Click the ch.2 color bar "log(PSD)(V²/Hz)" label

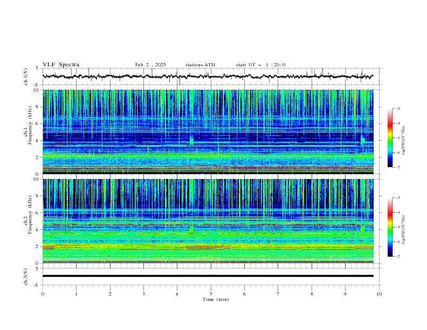(404, 229)
